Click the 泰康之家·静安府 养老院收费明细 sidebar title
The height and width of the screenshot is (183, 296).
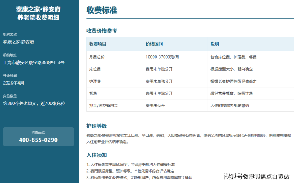coord(38,13)
